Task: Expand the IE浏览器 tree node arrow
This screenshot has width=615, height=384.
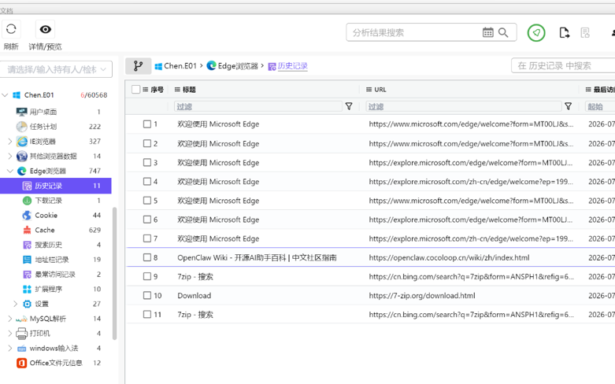Action: coord(9,142)
